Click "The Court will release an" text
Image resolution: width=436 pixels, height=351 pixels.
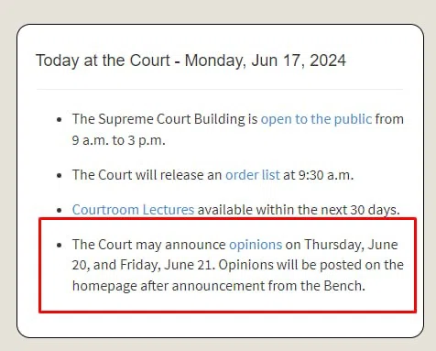click(x=147, y=175)
